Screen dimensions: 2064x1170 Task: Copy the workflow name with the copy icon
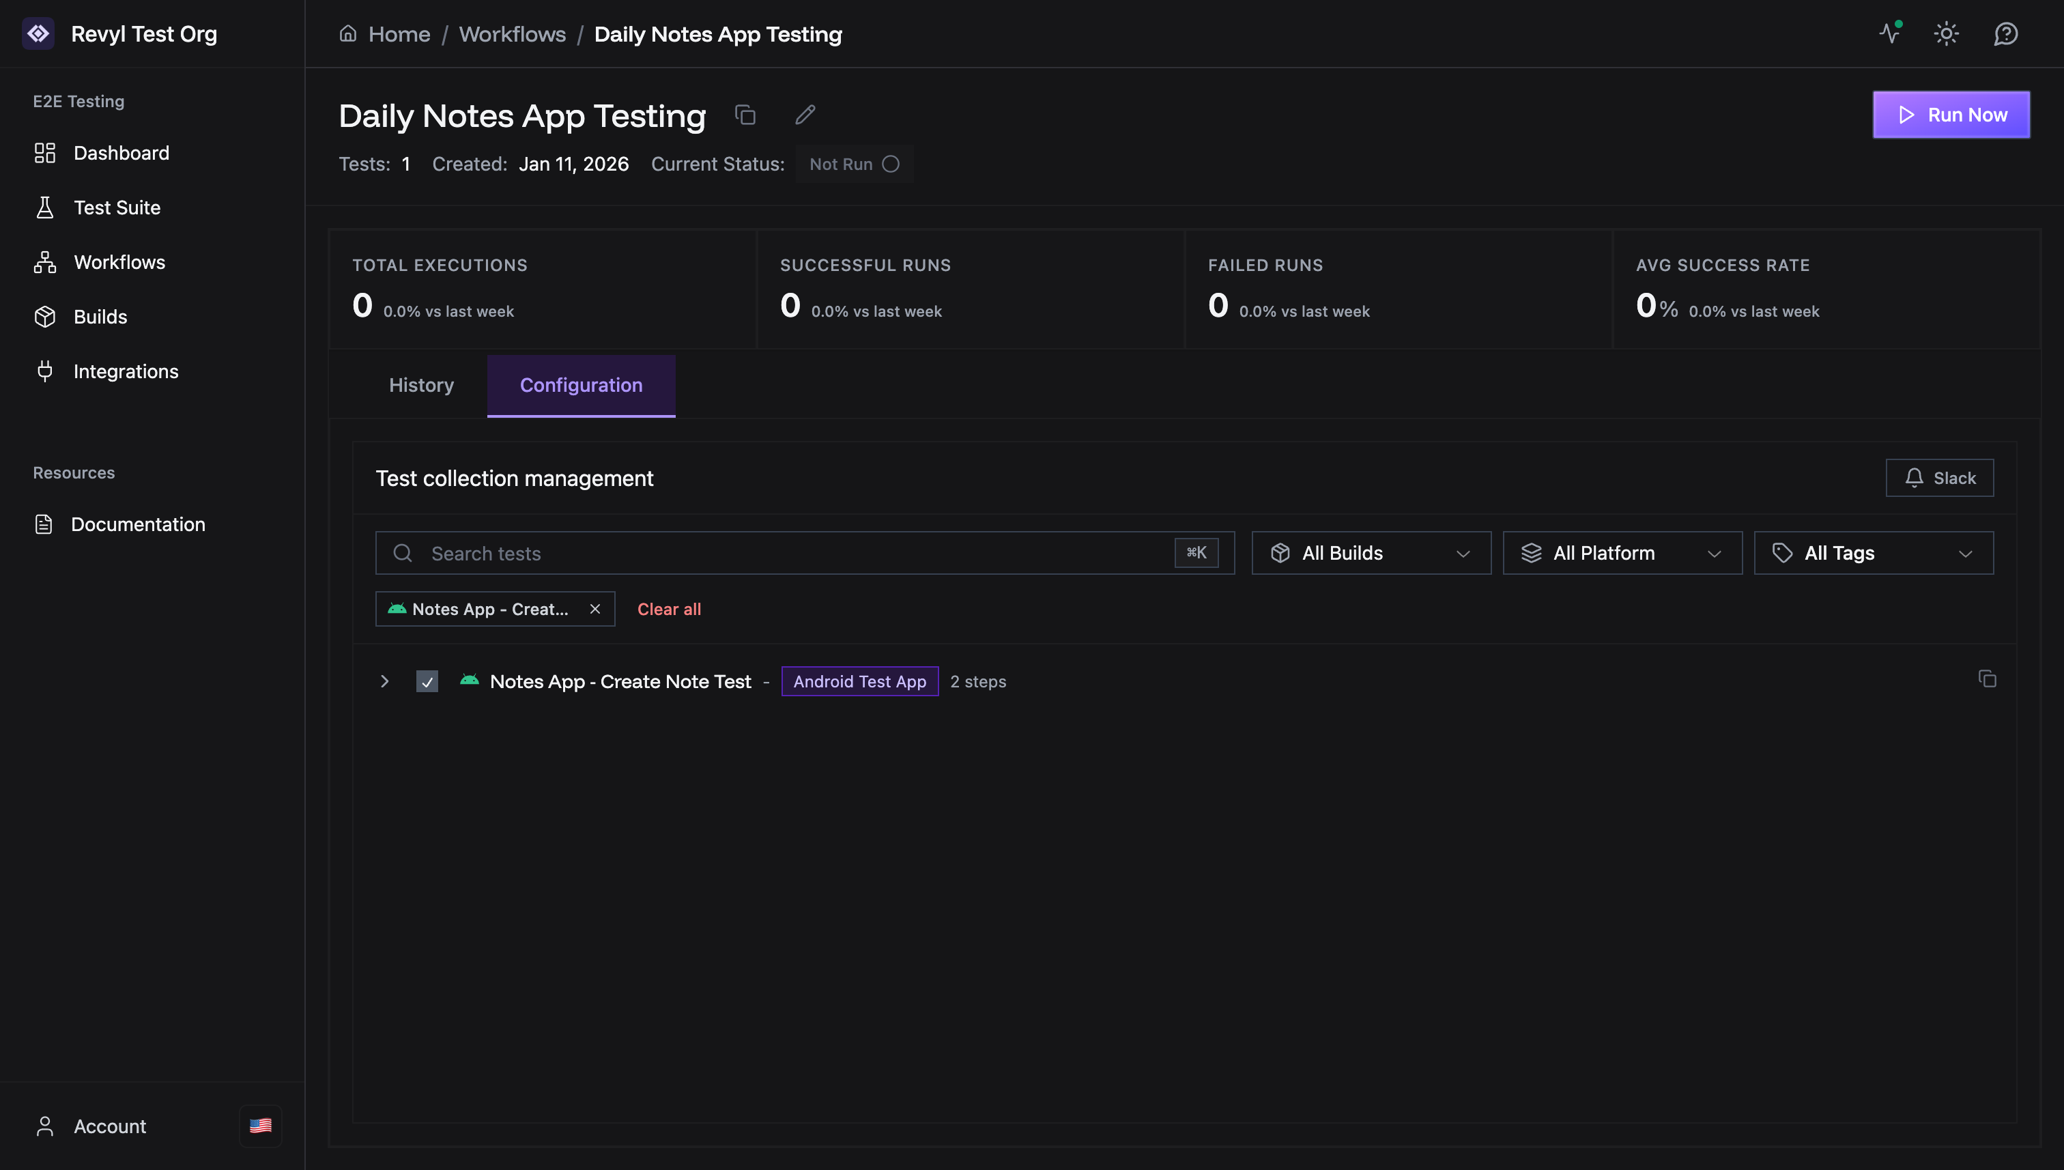pos(745,115)
